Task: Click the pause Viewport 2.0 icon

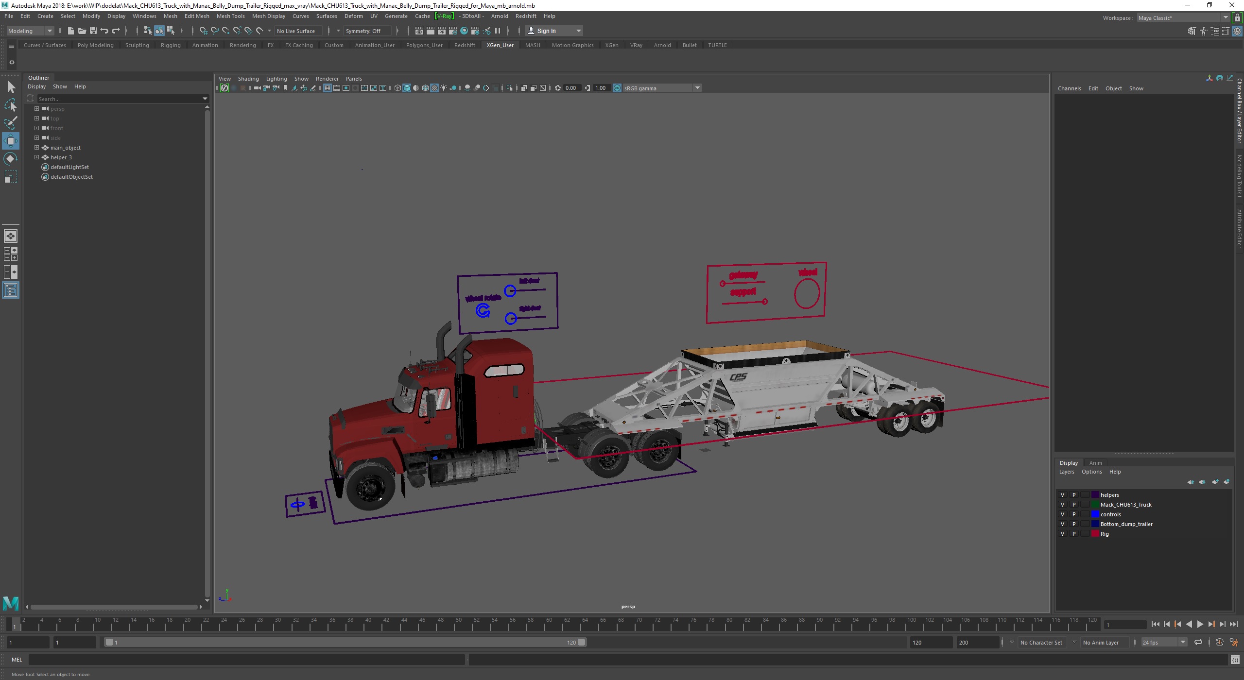Action: point(498,31)
